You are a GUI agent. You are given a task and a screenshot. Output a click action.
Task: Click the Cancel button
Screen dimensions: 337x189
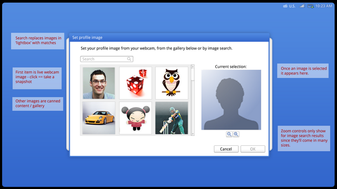(x=226, y=149)
